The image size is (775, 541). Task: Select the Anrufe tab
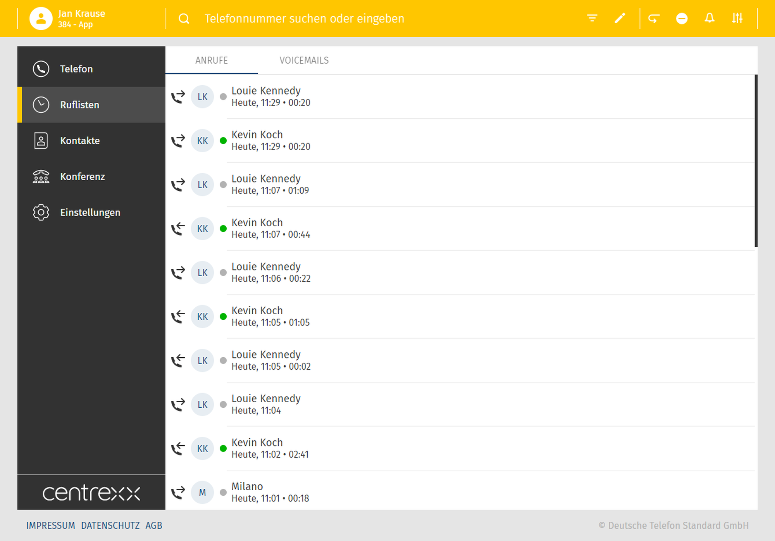click(212, 60)
